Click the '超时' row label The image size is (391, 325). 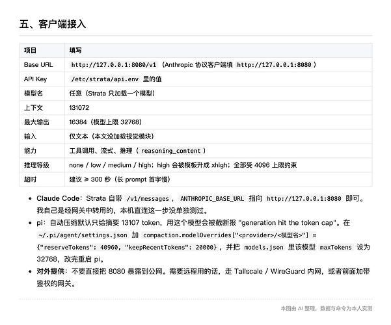pyautogui.click(x=30, y=179)
